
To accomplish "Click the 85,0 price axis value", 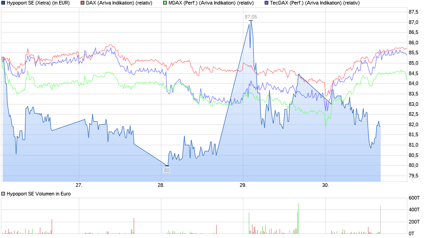I will click(413, 63).
